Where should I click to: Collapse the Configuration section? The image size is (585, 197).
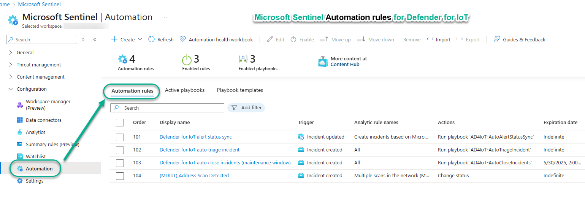click(11, 89)
